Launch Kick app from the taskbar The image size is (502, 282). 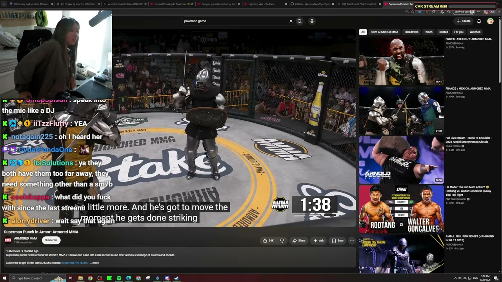109,278
